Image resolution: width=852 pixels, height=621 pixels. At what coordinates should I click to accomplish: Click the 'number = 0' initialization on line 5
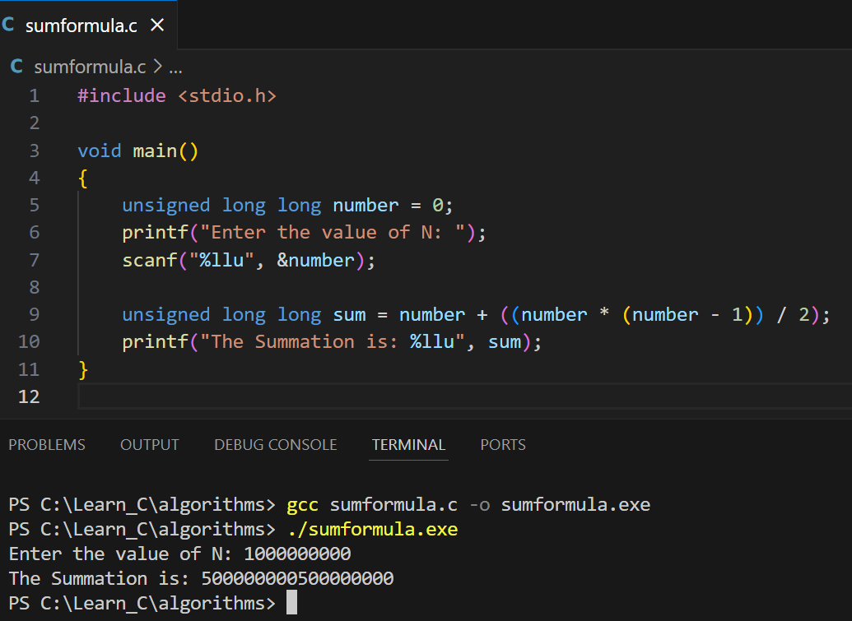pos(388,205)
